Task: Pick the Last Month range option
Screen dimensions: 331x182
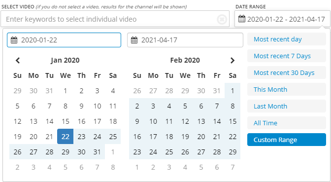Action: point(287,106)
